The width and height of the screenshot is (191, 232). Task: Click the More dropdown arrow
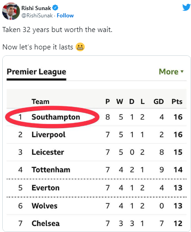182,71
